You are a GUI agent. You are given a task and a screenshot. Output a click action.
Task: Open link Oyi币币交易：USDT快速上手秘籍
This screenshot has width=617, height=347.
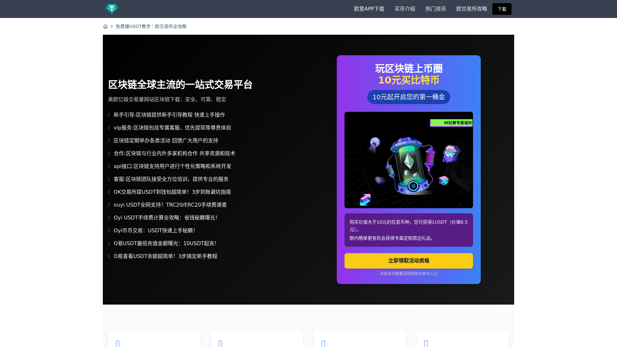point(154,231)
